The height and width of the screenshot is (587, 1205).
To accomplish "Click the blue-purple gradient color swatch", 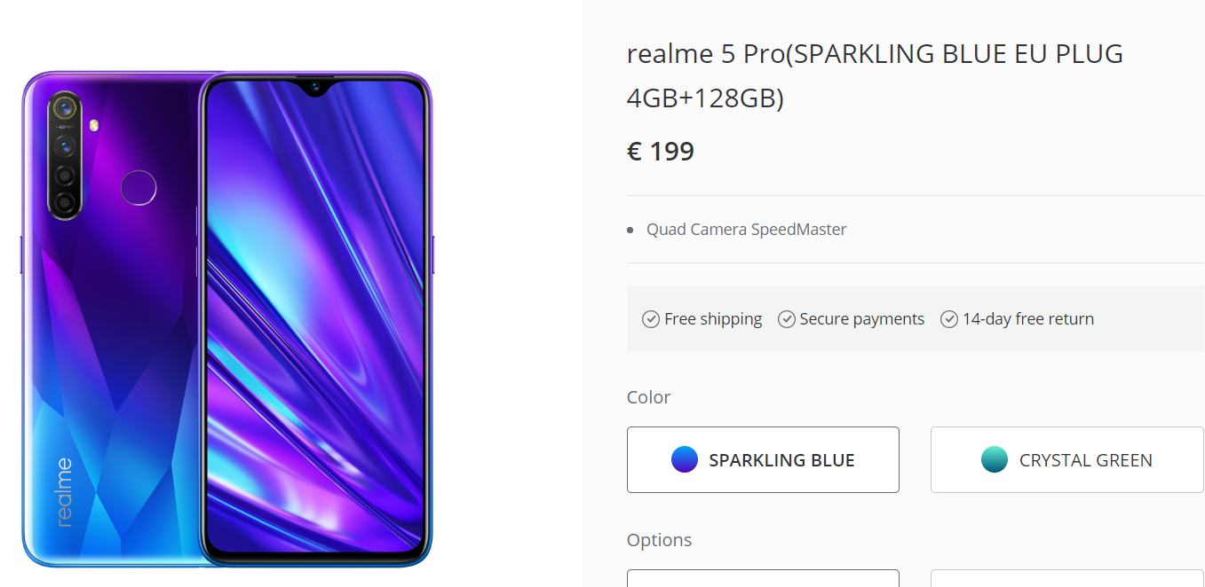I will (685, 459).
